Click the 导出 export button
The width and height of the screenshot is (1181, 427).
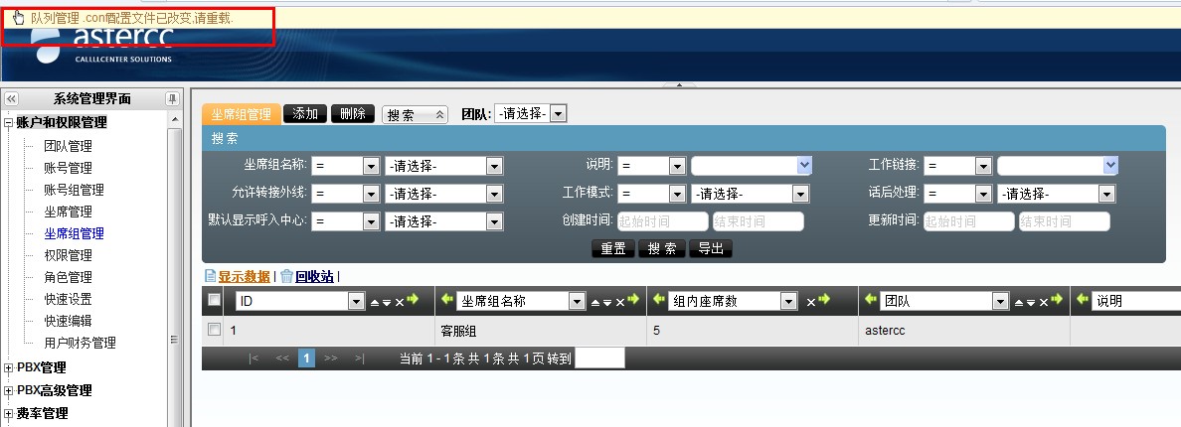coord(710,249)
